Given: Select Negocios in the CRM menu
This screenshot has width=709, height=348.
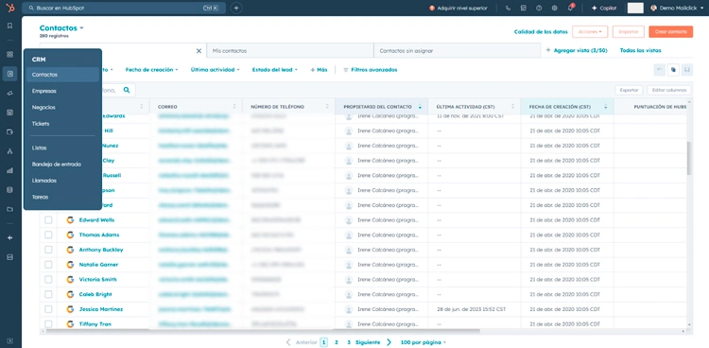Looking at the screenshot, I should pos(62,107).
